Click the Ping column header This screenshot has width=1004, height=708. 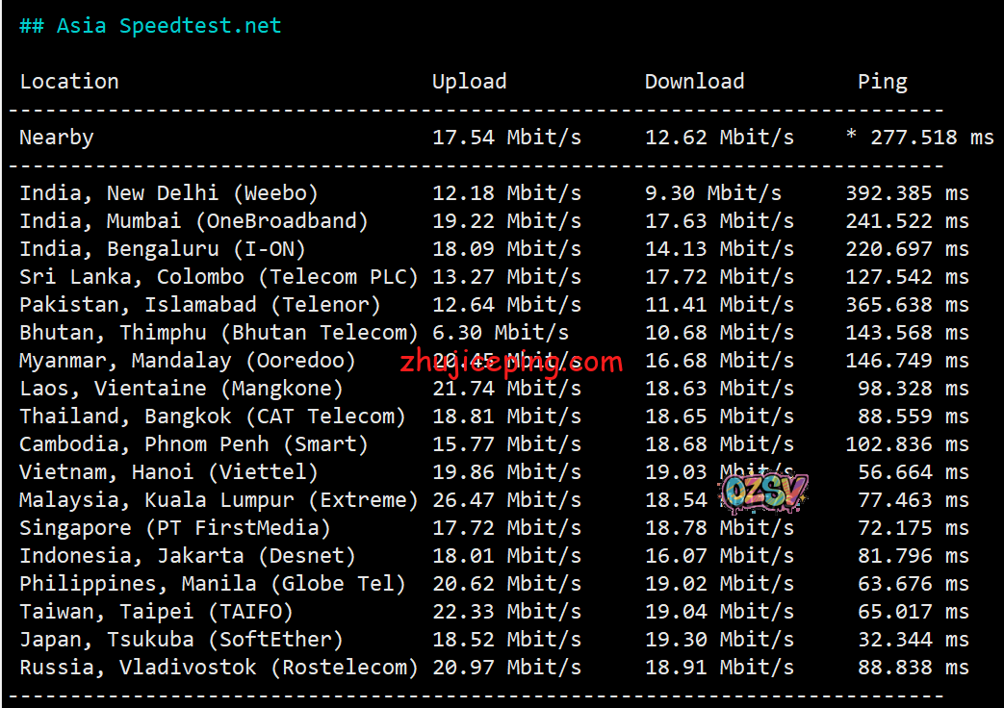882,82
